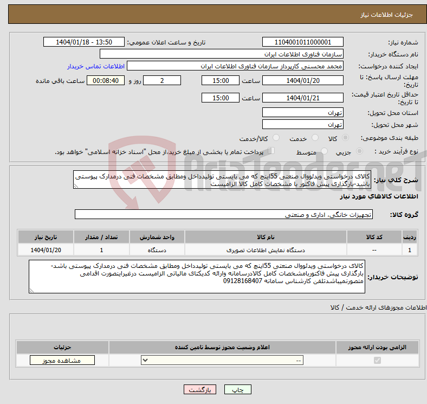Click the ردیف column header
This screenshot has width=427, height=404.
[x=410, y=237]
